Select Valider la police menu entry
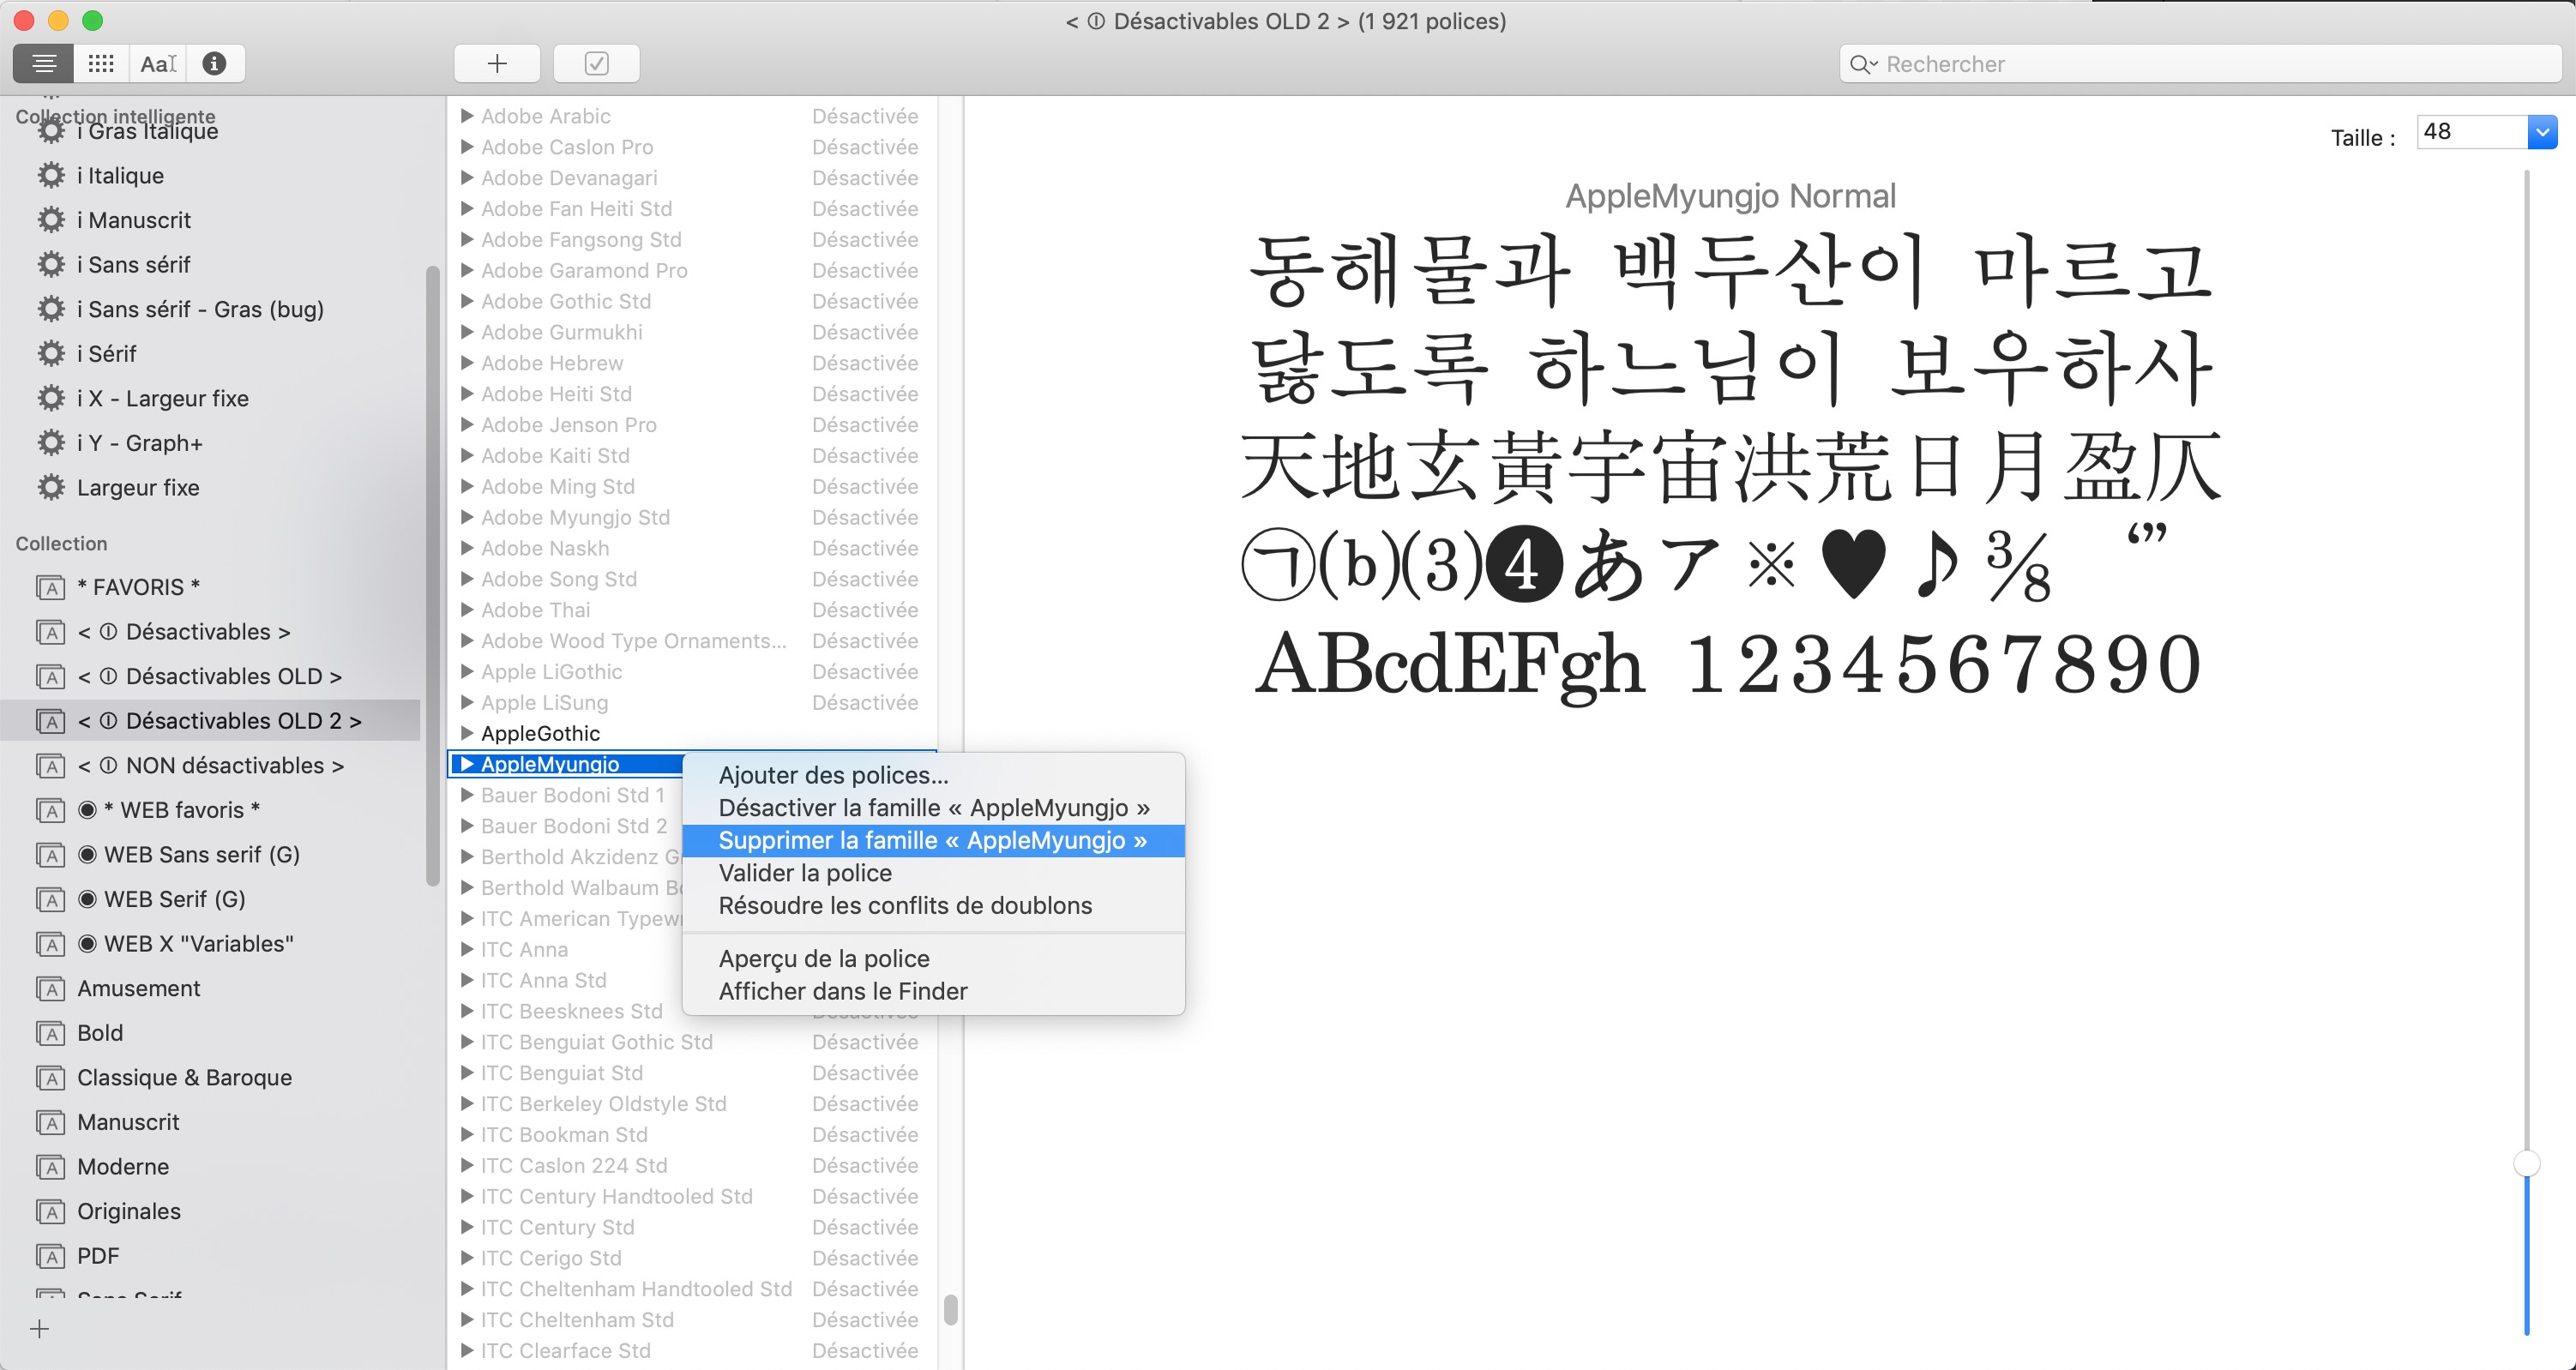The width and height of the screenshot is (2576, 1370). (x=805, y=873)
